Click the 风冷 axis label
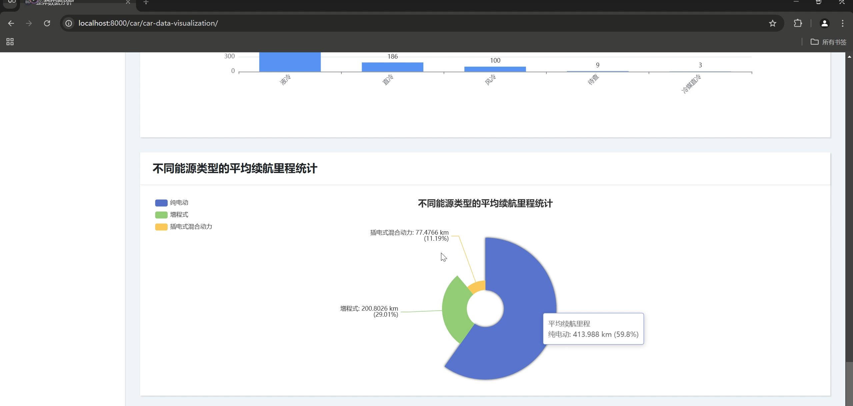 (490, 80)
